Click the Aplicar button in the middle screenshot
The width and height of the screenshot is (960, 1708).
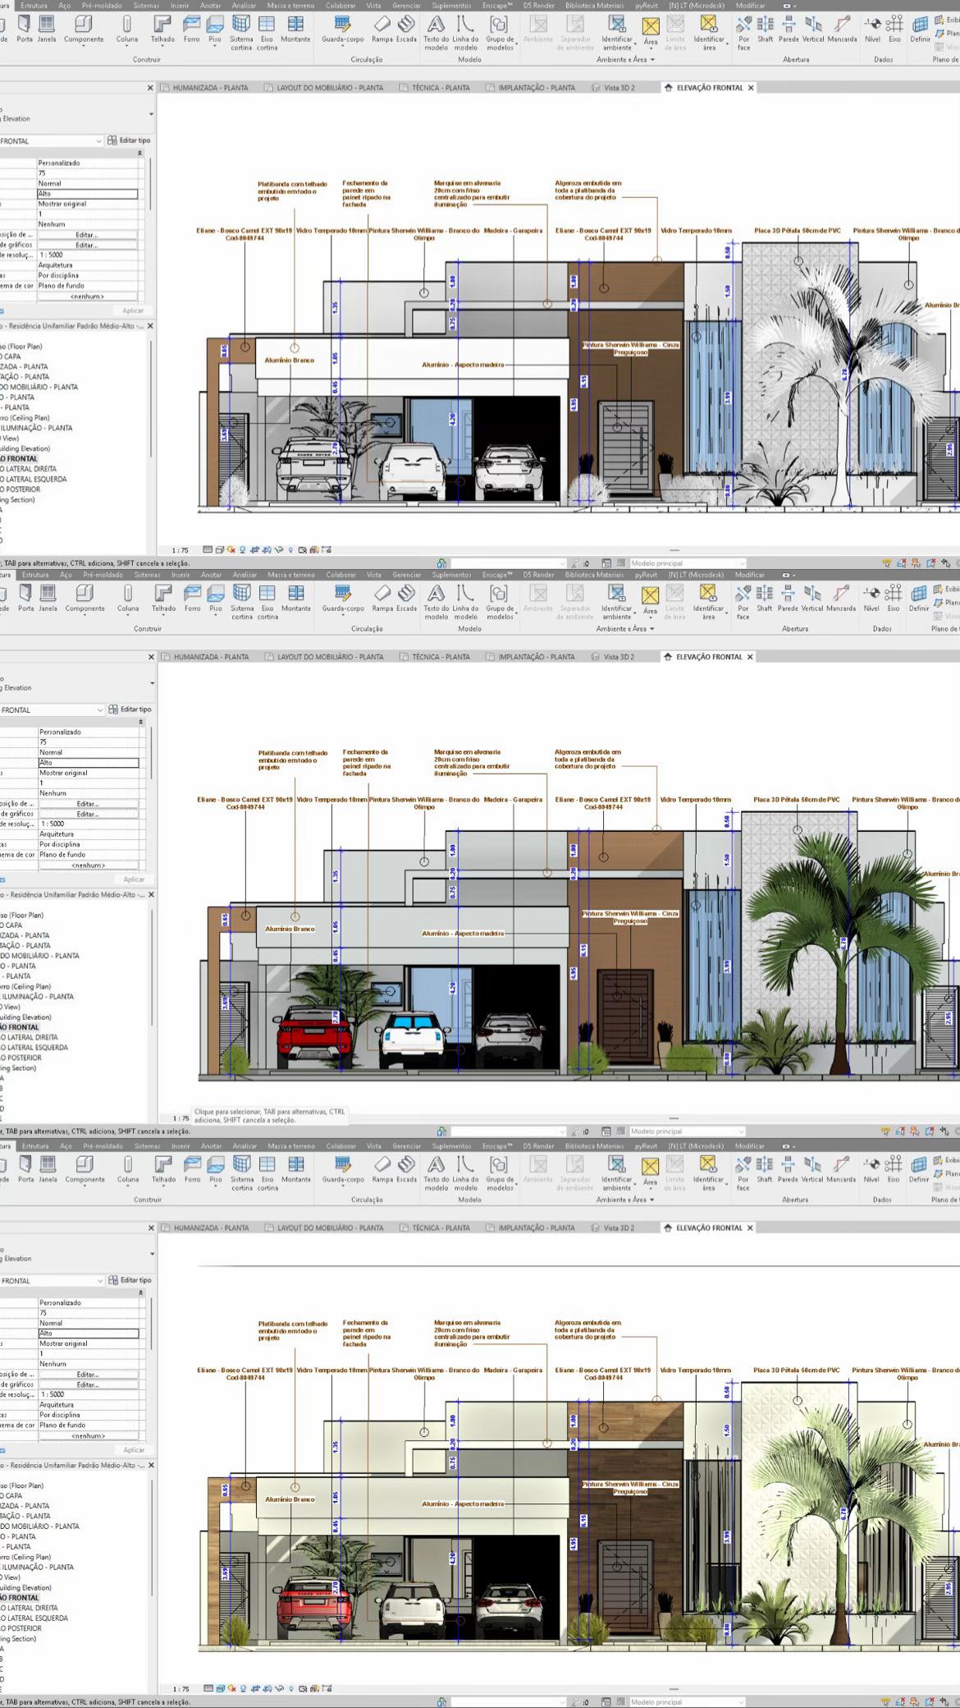pos(133,879)
